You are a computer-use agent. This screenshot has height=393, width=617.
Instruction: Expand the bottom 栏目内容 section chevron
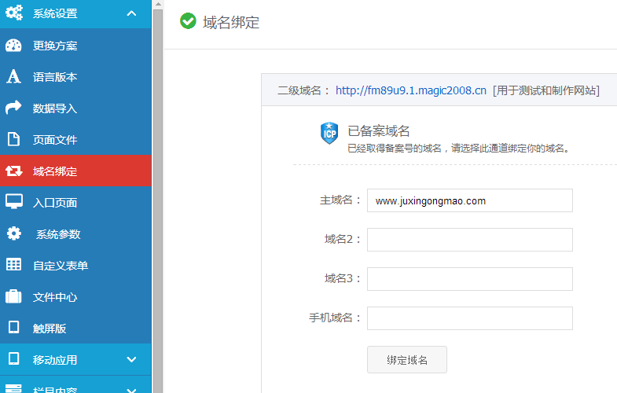tap(131, 387)
